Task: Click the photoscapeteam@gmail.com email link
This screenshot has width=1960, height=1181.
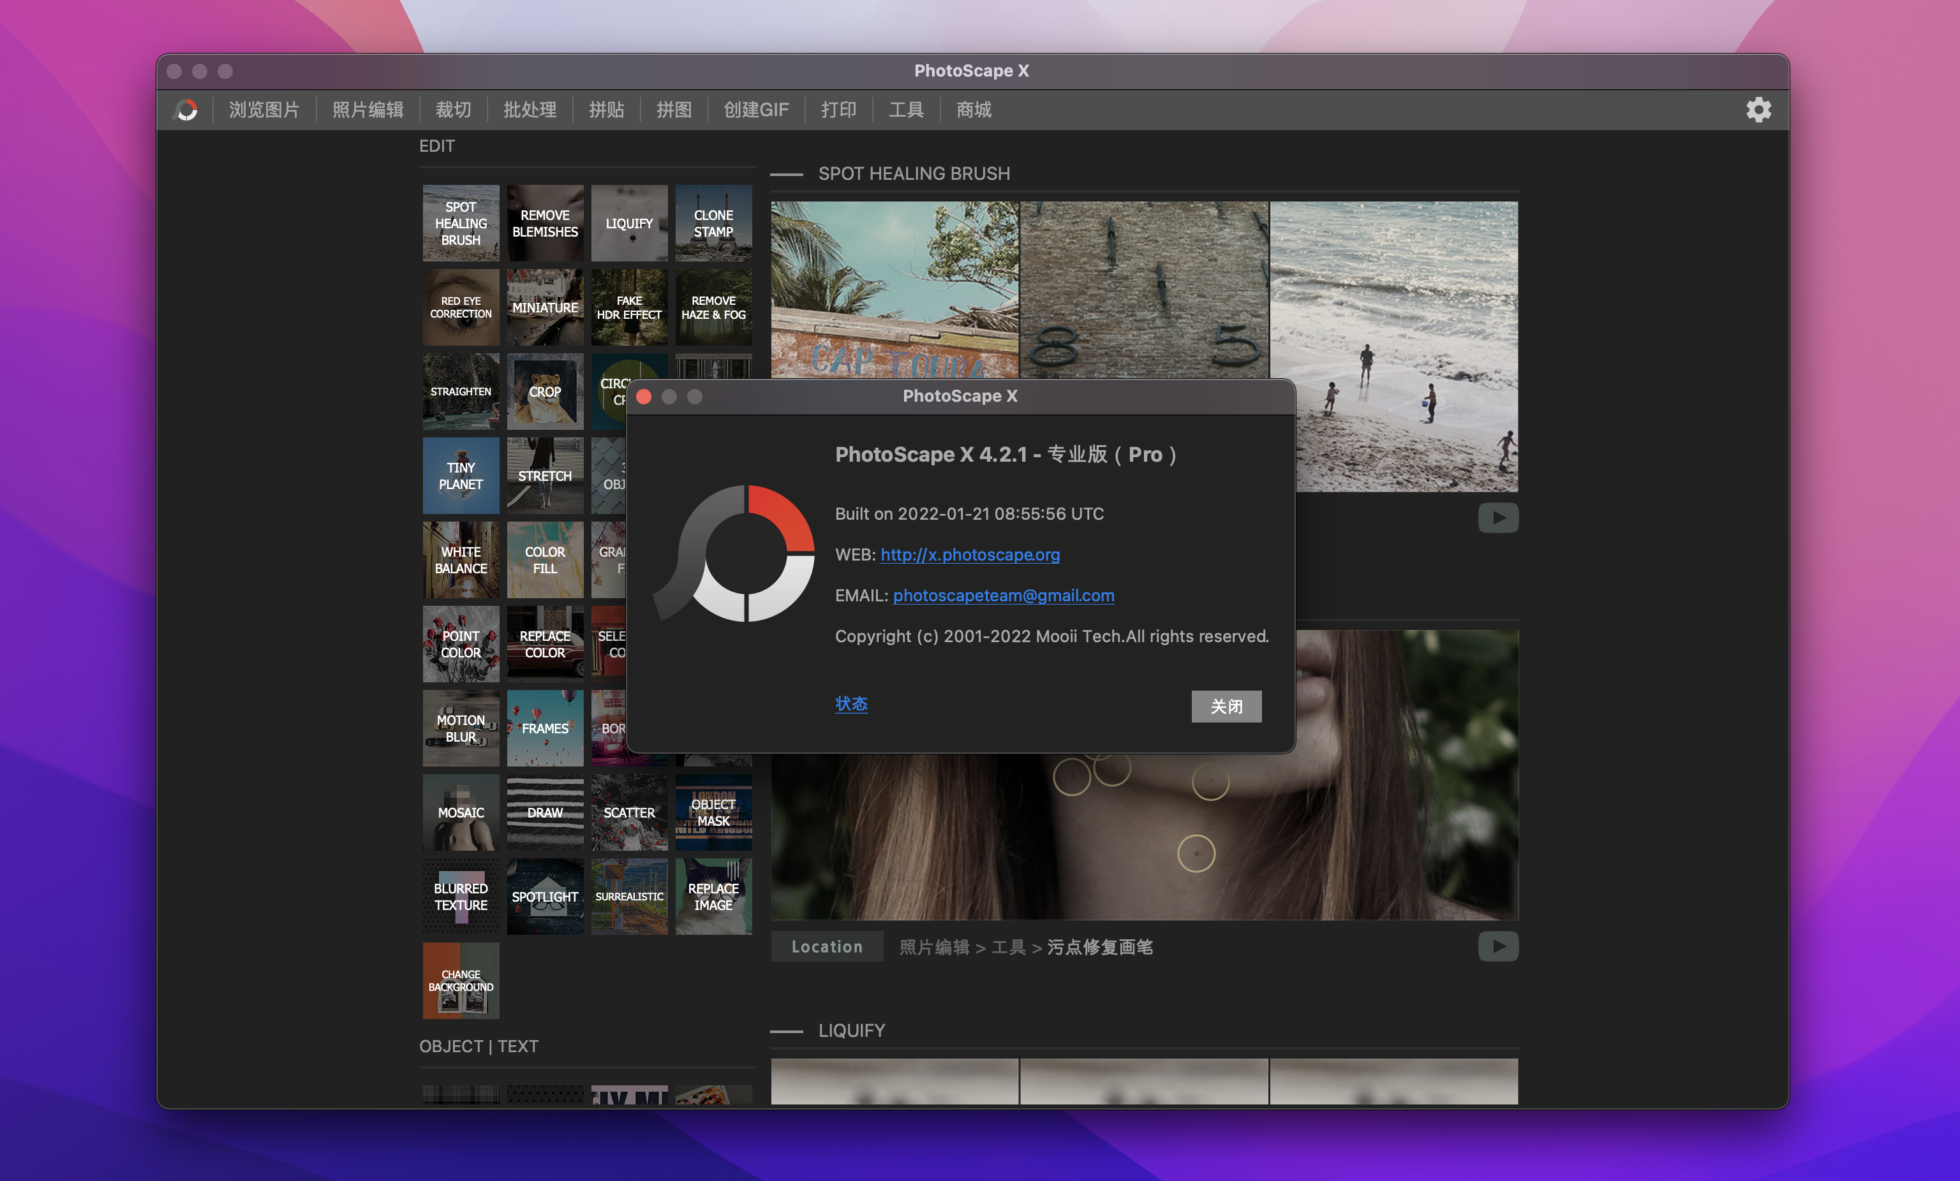Action: (x=1003, y=595)
